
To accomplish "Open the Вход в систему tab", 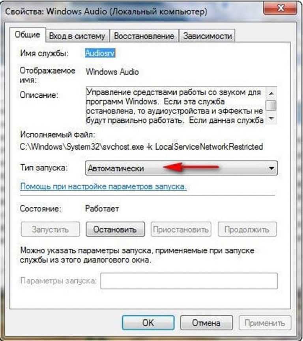I will 77,36.
